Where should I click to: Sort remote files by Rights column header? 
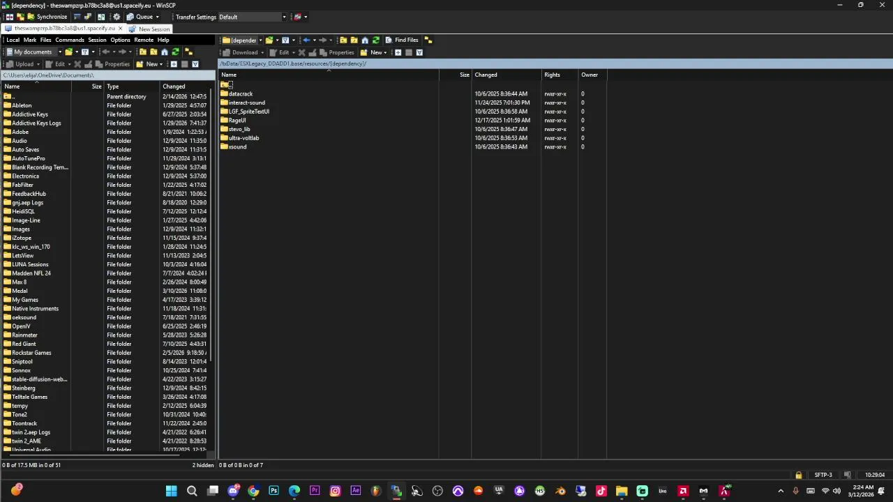tap(560, 75)
